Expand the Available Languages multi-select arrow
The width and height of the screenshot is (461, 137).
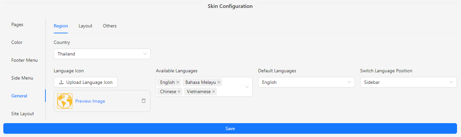point(247,87)
